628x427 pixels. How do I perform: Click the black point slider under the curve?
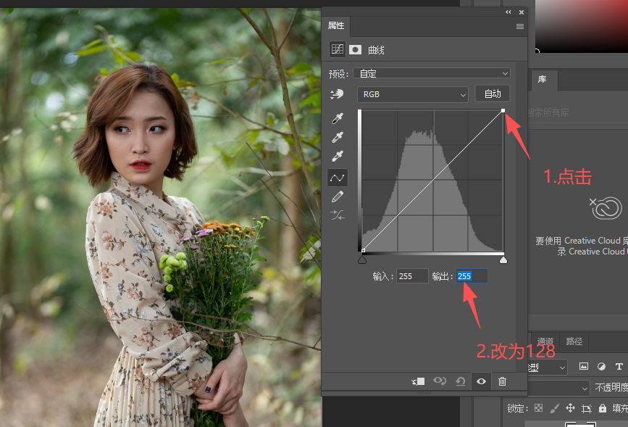pyautogui.click(x=362, y=260)
